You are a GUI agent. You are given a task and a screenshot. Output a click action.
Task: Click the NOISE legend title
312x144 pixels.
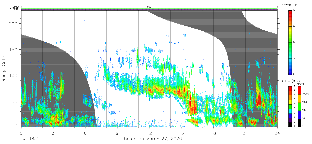300,84
